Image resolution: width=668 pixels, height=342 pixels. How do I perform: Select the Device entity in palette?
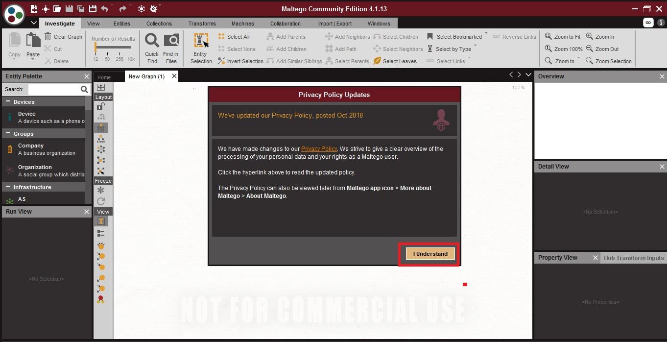[x=44, y=117]
